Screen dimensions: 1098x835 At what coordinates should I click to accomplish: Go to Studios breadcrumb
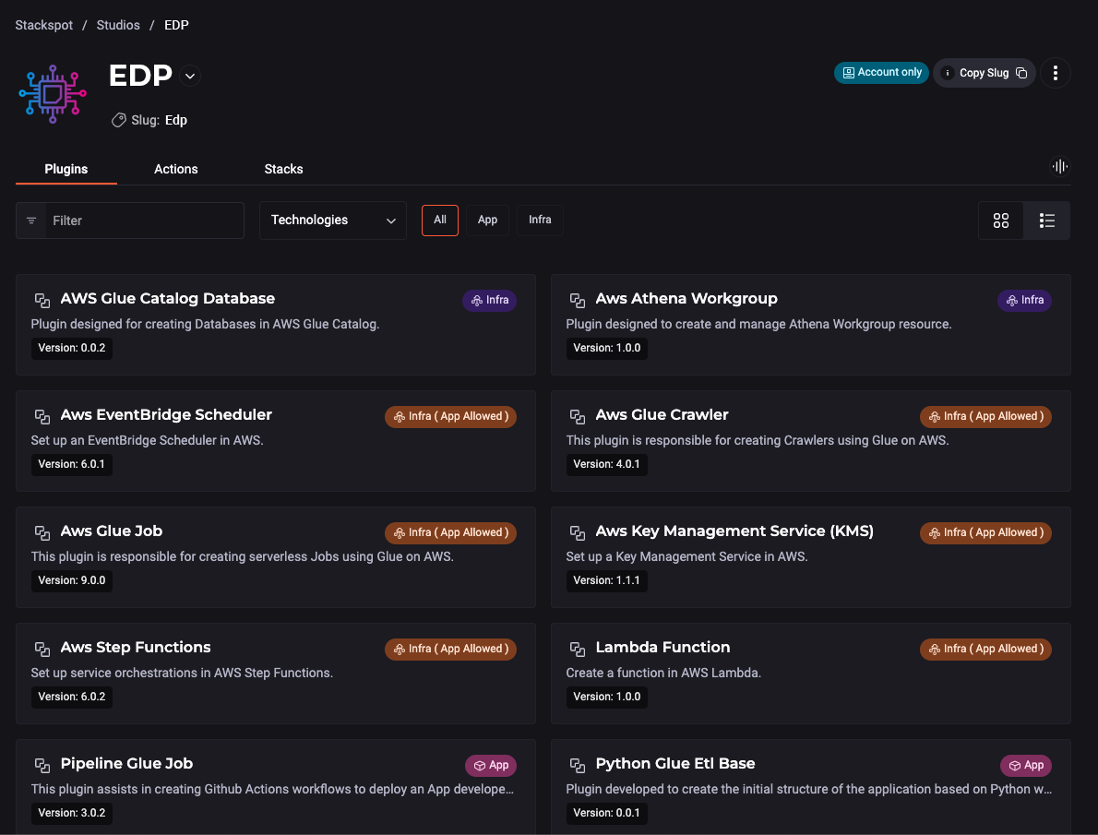118,25
